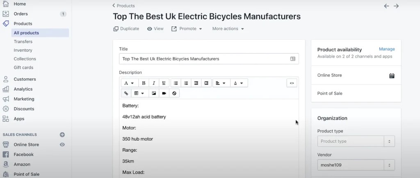The height and width of the screenshot is (178, 420).
Task: Toggle bold formatting in description editor
Action: [144, 83]
